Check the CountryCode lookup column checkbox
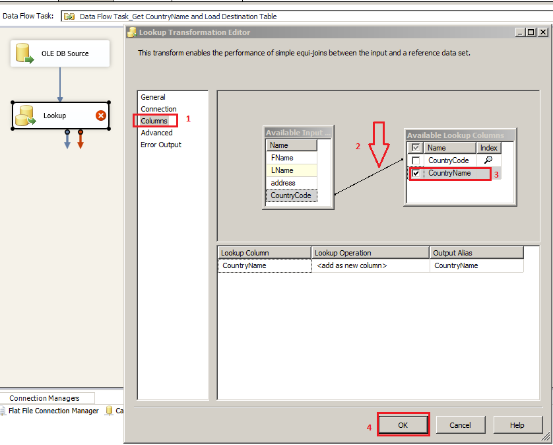553x445 pixels. [416, 160]
